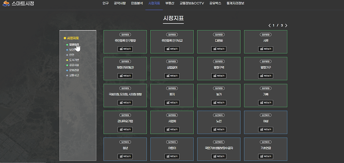The width and height of the screenshot is (344, 163).
Task: Open 차트보기 chart icon for 행정기구
Action: pos(266,76)
